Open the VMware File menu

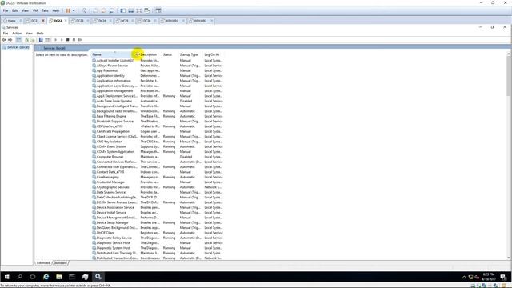6,10
